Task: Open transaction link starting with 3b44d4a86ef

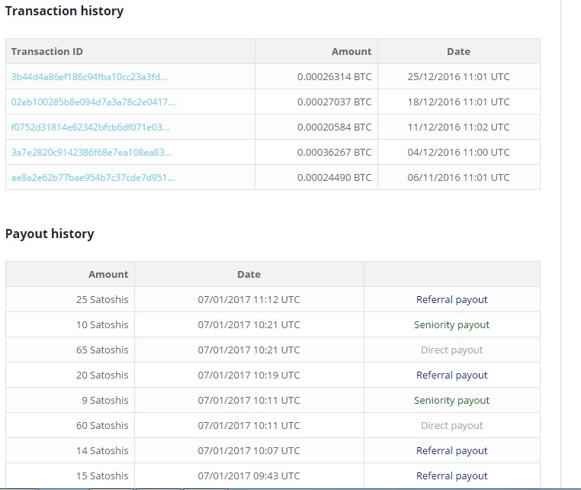Action: tap(89, 77)
